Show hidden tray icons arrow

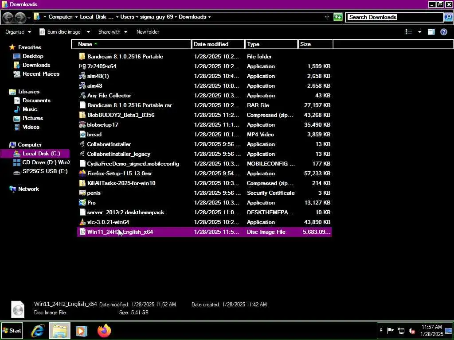(381, 330)
